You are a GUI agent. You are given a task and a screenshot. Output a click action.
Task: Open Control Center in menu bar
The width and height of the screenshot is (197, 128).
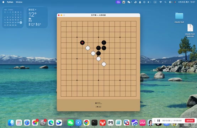click(170, 2)
